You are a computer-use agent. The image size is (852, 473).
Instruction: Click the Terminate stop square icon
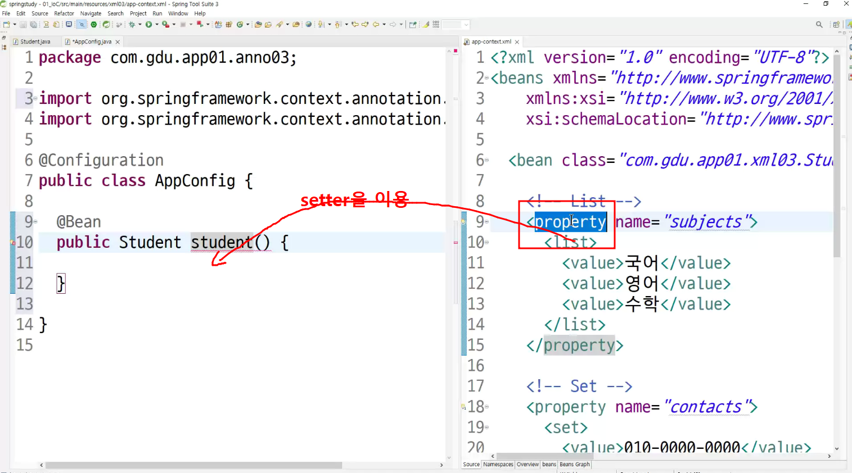(x=183, y=24)
